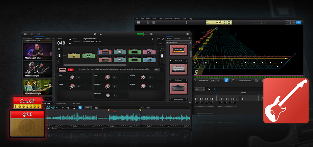Click the Presence knob
Screen dimensions: 313x147
coord(108,86)
